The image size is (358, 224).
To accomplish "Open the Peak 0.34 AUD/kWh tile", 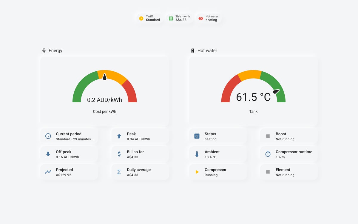I will click(140, 136).
